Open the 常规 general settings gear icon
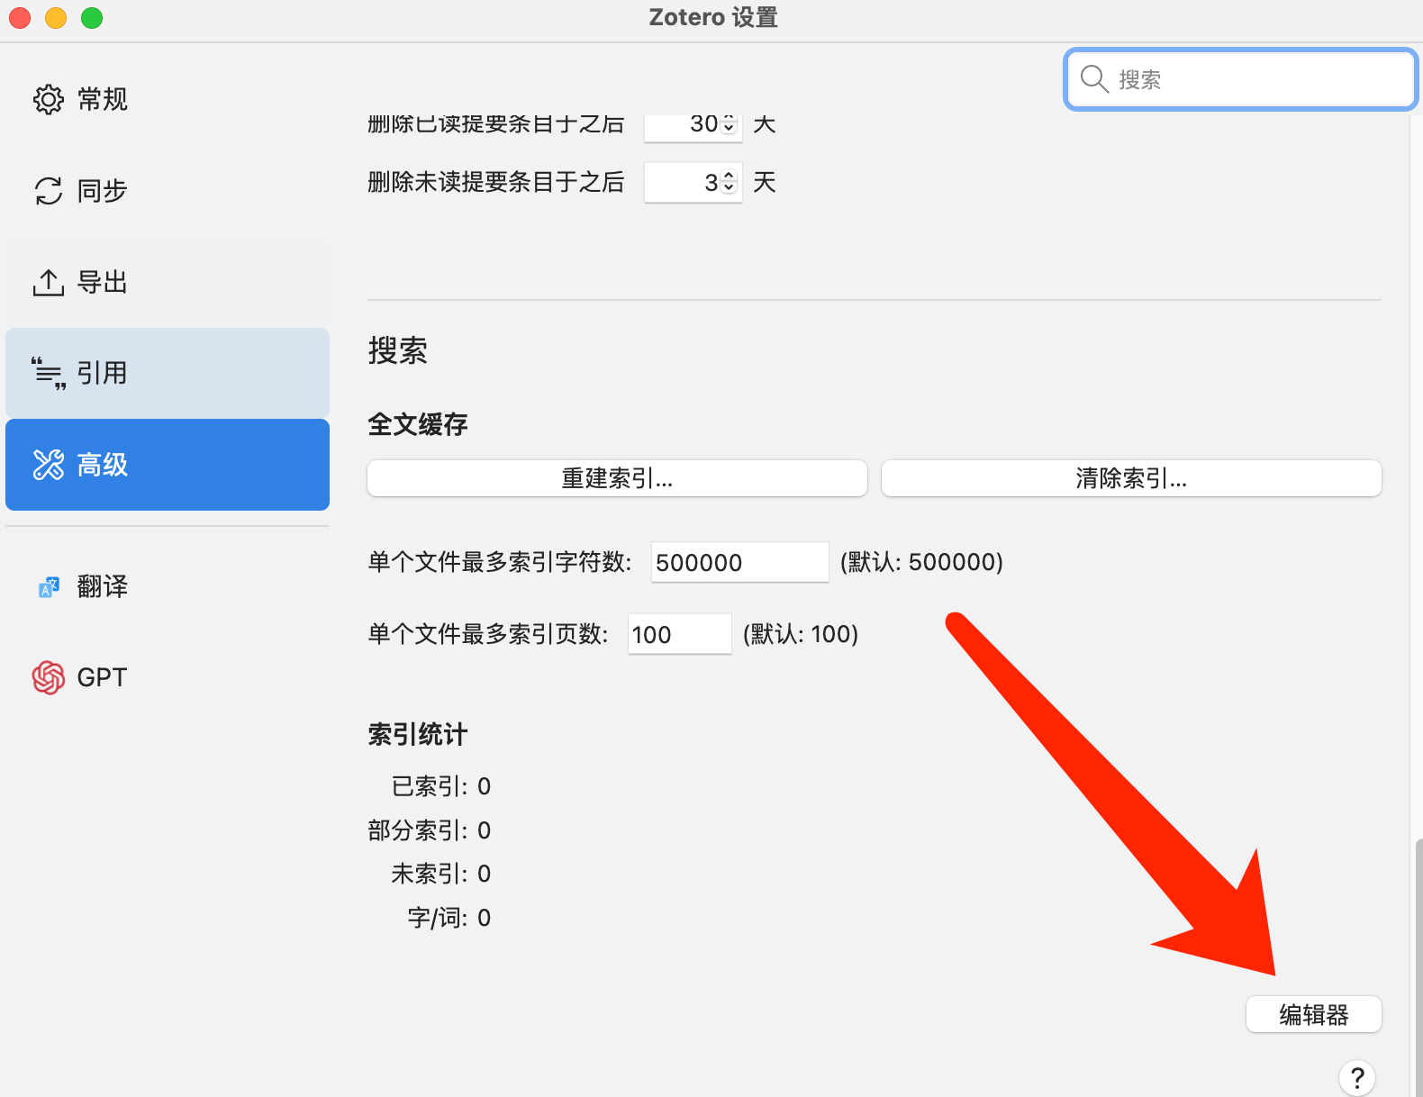 click(x=49, y=99)
